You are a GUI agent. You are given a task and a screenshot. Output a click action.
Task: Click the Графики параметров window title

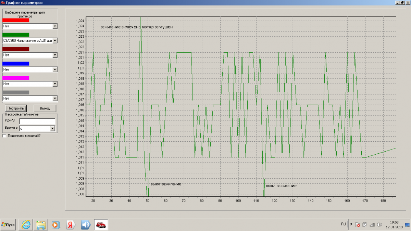(x=24, y=2)
